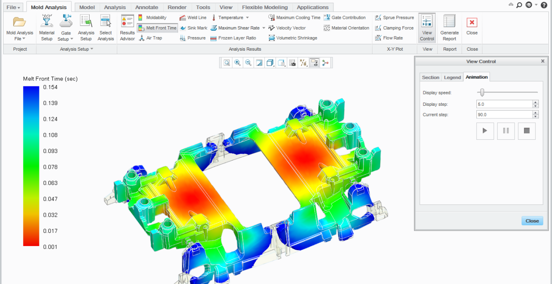Screen dimensions: 552x284
Task: Click the Current step input field
Action: pos(504,115)
